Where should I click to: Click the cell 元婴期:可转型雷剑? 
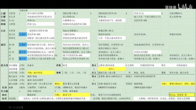[x=164, y=99]
